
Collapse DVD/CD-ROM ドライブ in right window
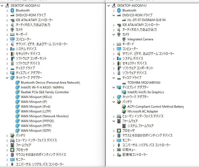(114, 15)
